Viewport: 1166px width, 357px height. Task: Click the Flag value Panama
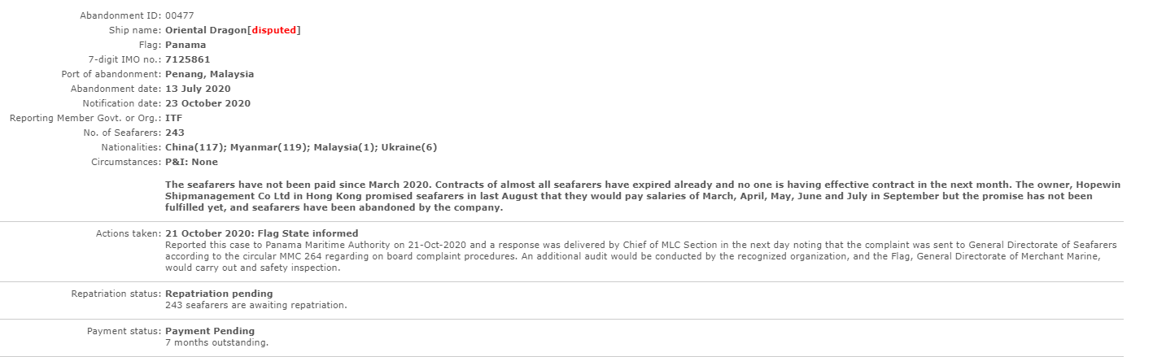186,45
